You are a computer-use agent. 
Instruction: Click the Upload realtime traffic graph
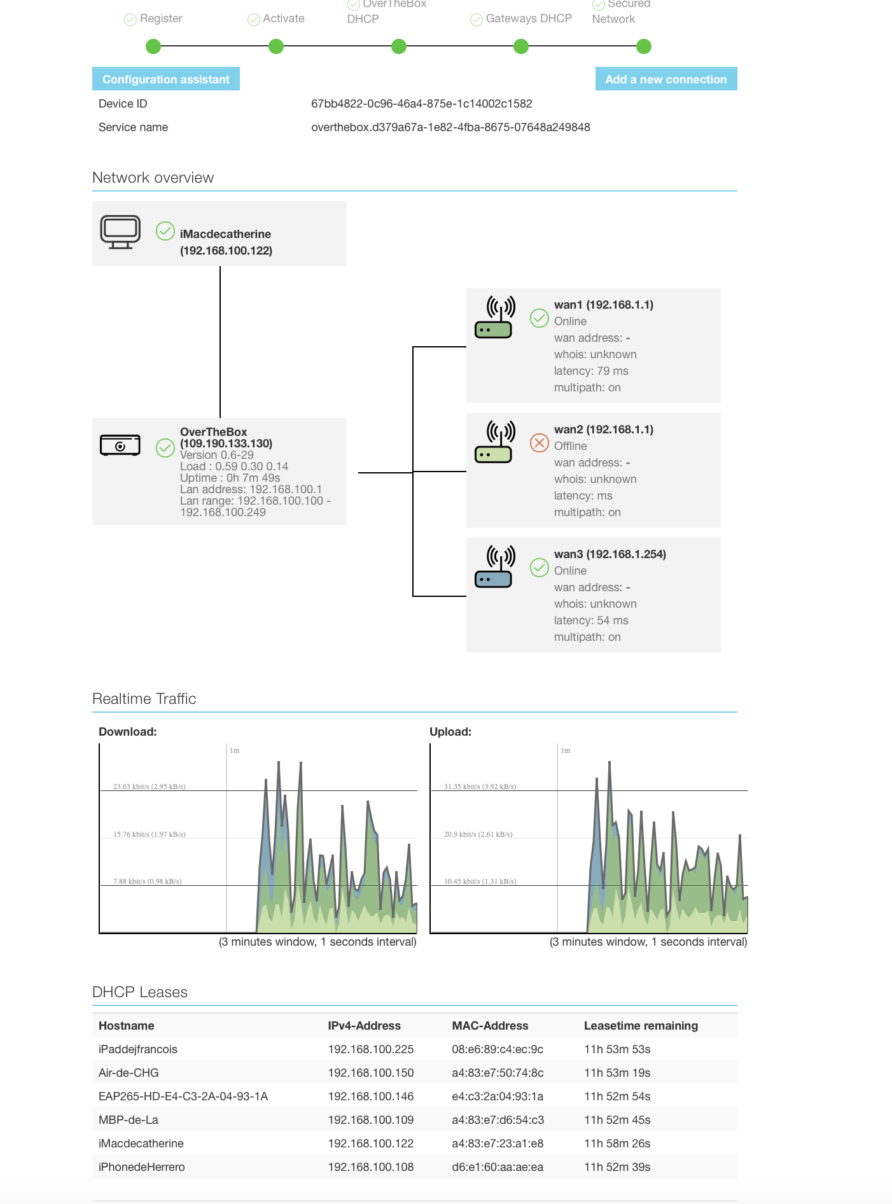coord(589,839)
